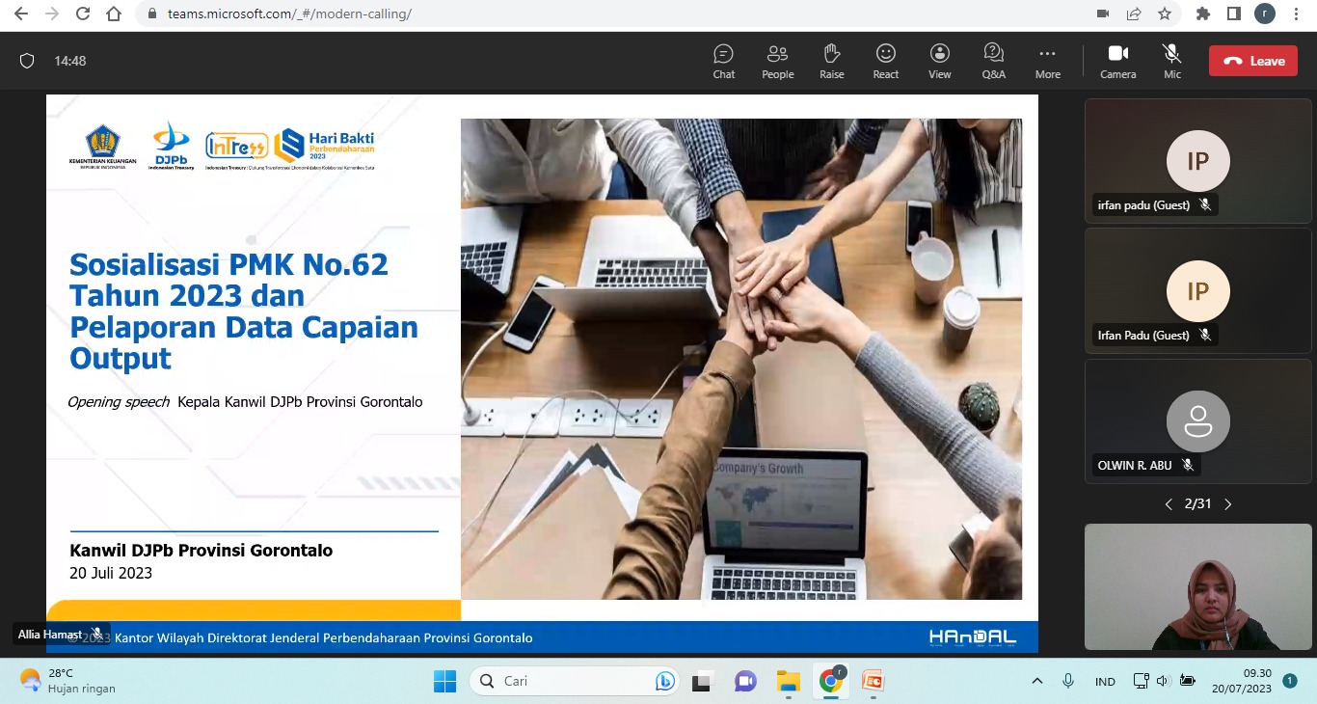
Task: Unmute the Mic
Action: [1171, 61]
